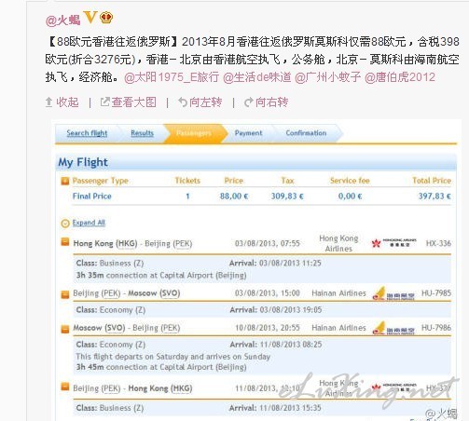Open the @太阳1975_E旅行 mention

(172, 77)
